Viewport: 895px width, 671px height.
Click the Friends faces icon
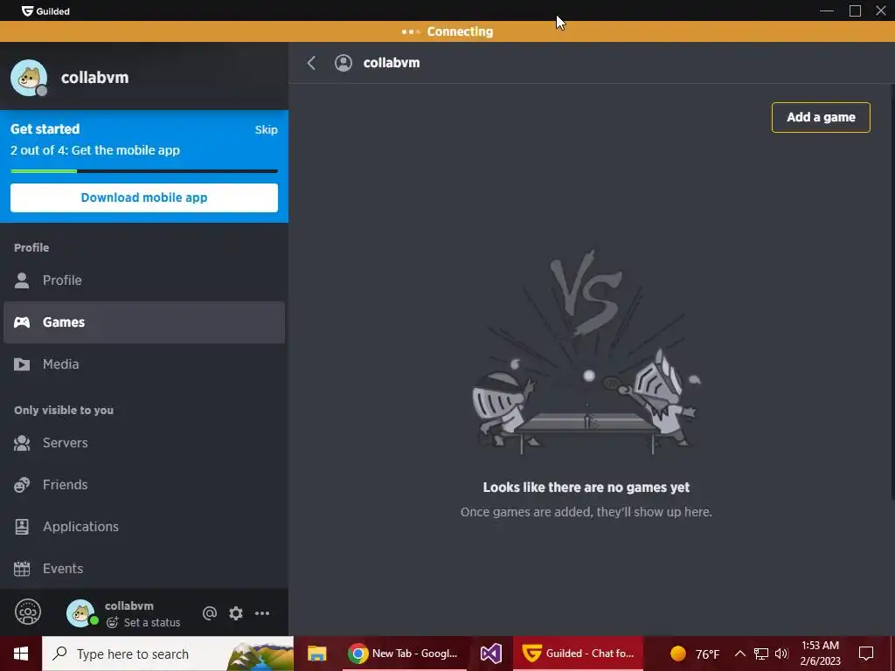[x=22, y=485]
